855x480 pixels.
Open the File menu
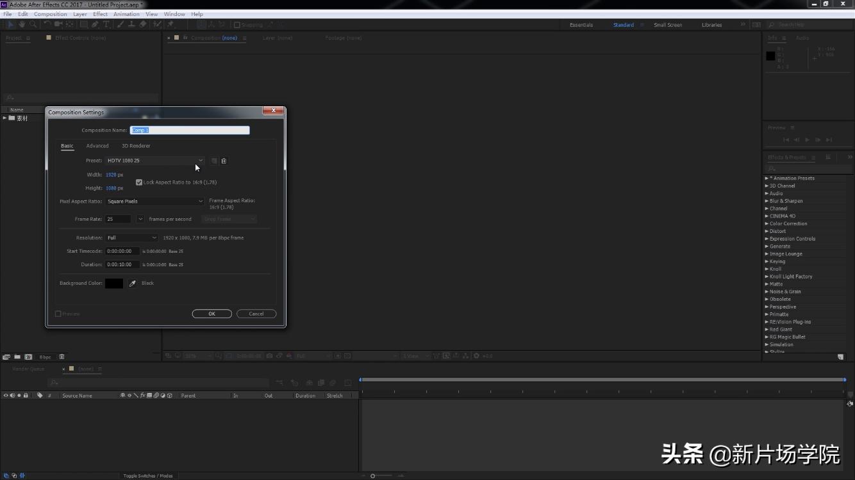(8, 14)
